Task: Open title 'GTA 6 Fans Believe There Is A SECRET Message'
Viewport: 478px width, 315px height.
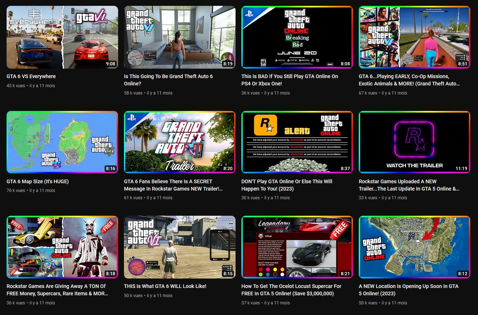Action: coord(173,185)
